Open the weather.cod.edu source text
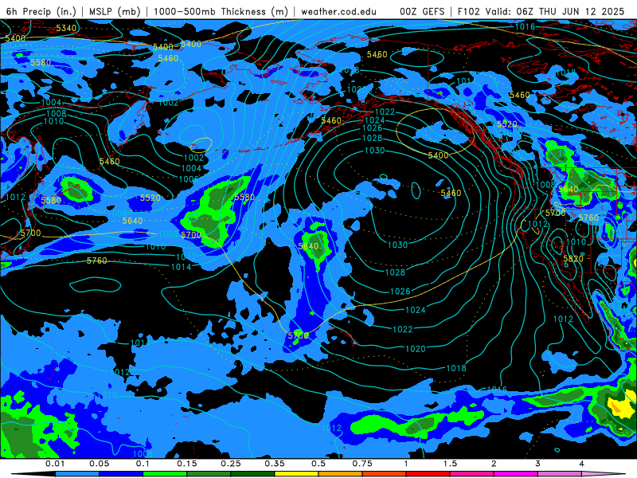 point(338,11)
